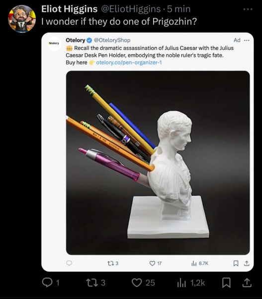Image resolution: width=262 pixels, height=299 pixels.
Task: Open Eliot Higgins profile avatar
Action: [22, 18]
